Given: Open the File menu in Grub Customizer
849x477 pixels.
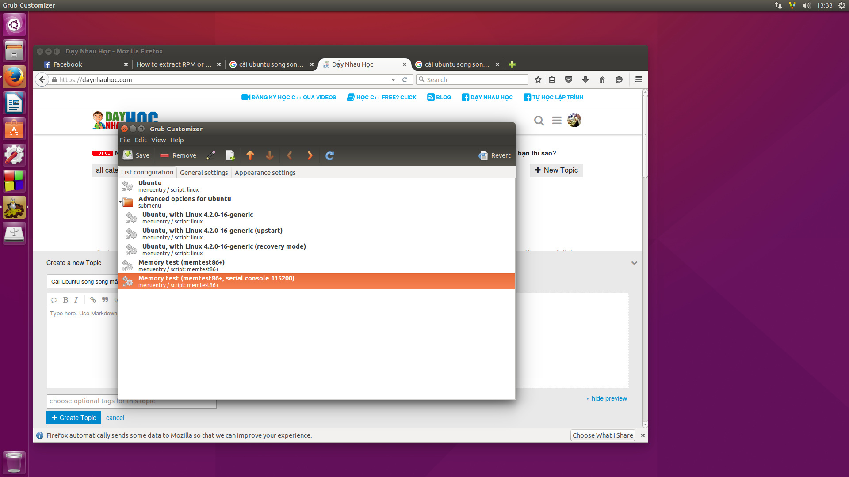Looking at the screenshot, I should coord(125,140).
